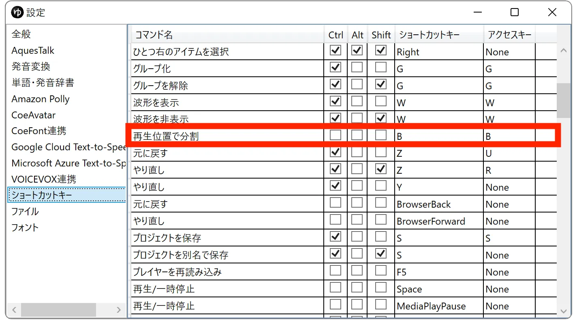The image size is (577, 324).
Task: Open the 単語・発音辞書 category
Action: [x=43, y=83]
